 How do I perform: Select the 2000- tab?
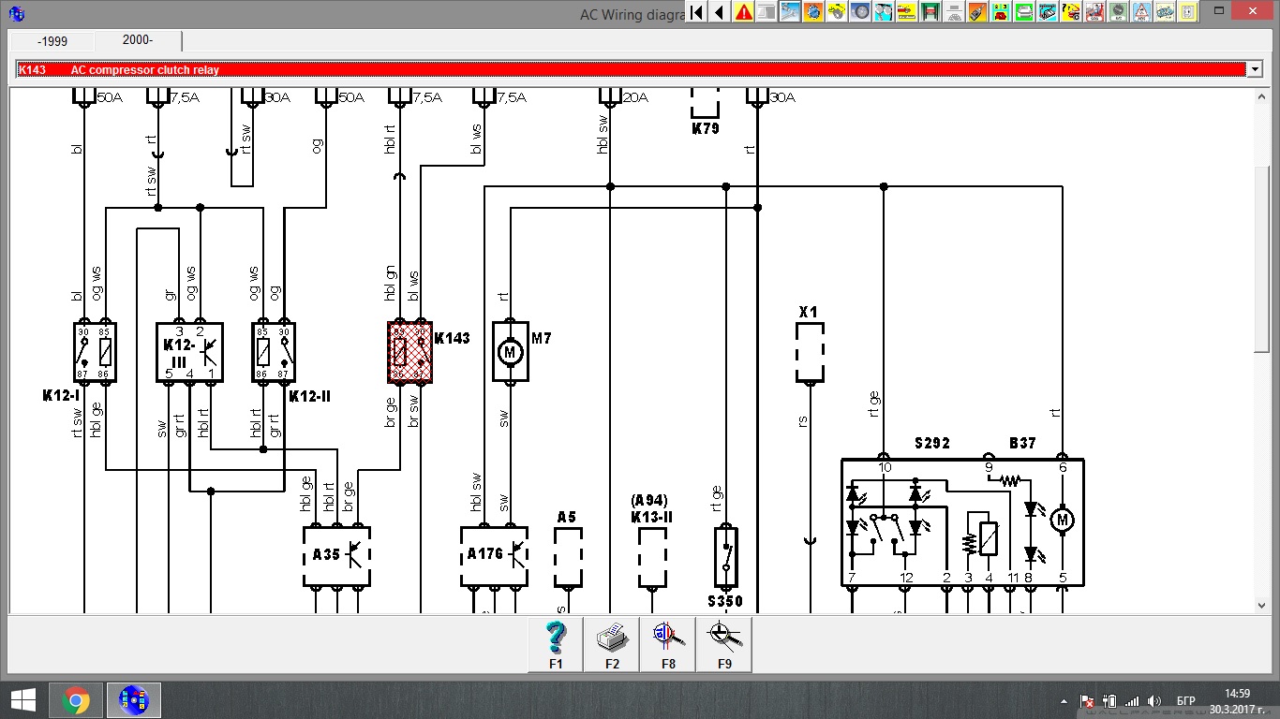click(138, 40)
